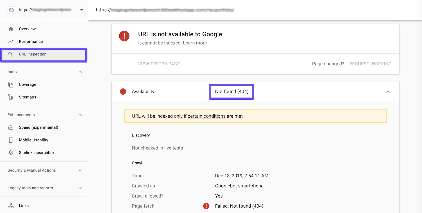Open the Learn more link
The width and height of the screenshot is (422, 213).
pos(195,43)
